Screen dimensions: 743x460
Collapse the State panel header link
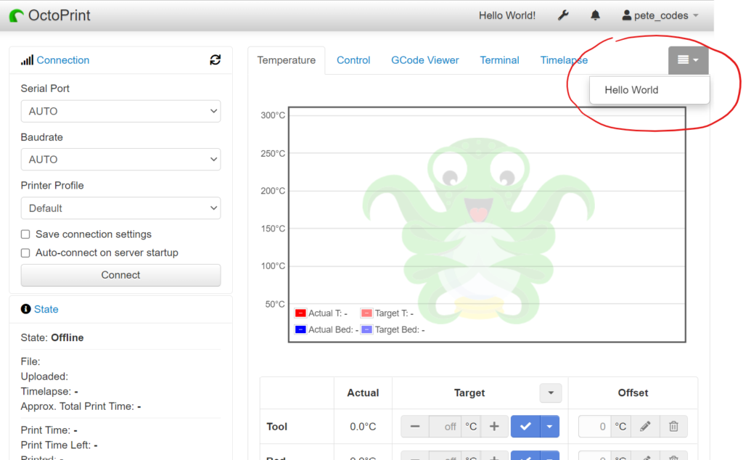tap(46, 309)
